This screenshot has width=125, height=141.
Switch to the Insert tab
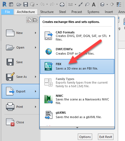coord(109,12)
